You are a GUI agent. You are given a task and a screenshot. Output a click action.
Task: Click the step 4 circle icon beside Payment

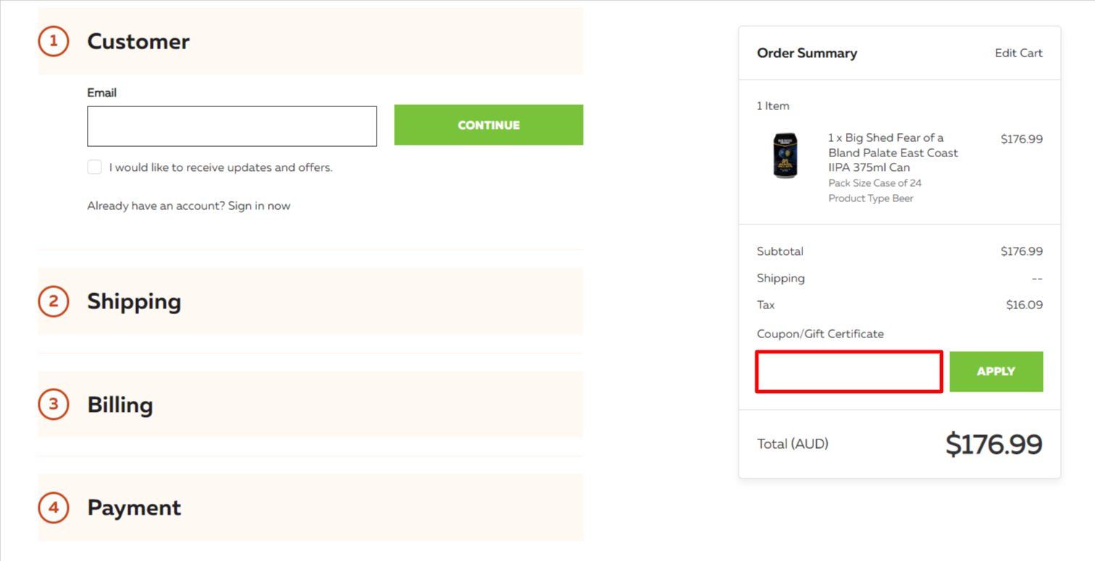[x=54, y=507]
